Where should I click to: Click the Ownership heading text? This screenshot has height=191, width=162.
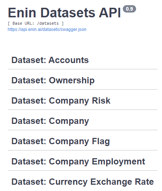[72, 81]
